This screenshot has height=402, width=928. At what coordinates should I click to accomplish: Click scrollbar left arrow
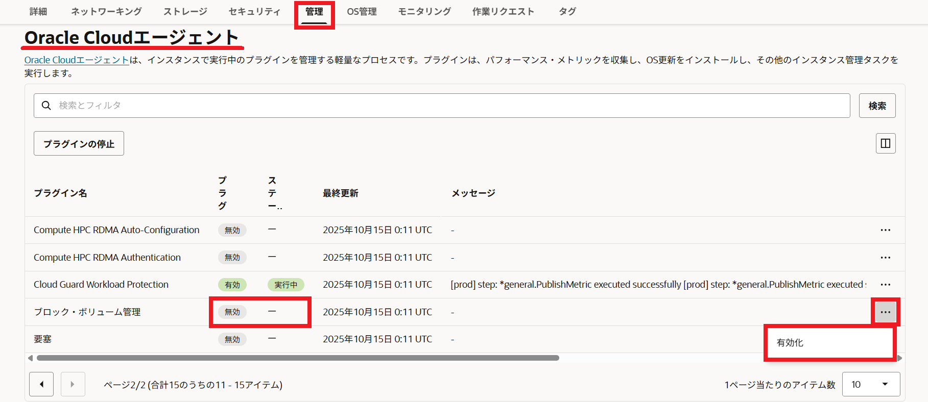pos(30,358)
